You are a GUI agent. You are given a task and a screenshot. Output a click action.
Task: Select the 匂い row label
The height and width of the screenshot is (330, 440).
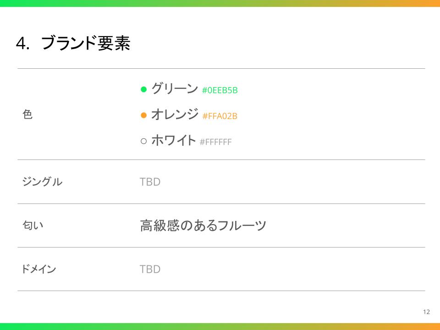(x=33, y=225)
